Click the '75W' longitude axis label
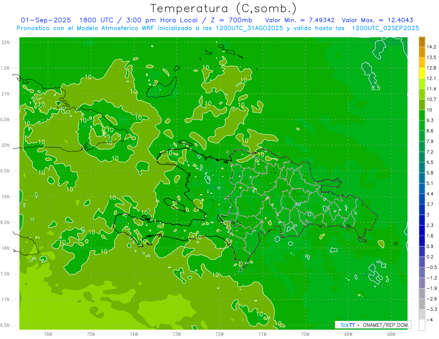This screenshot has height=339, width=439. 91,334
